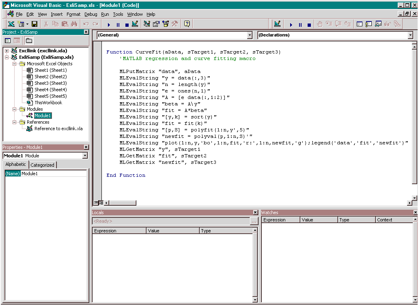Open Visual Basic Help question mark icon
418x307 pixels.
pos(187,24)
